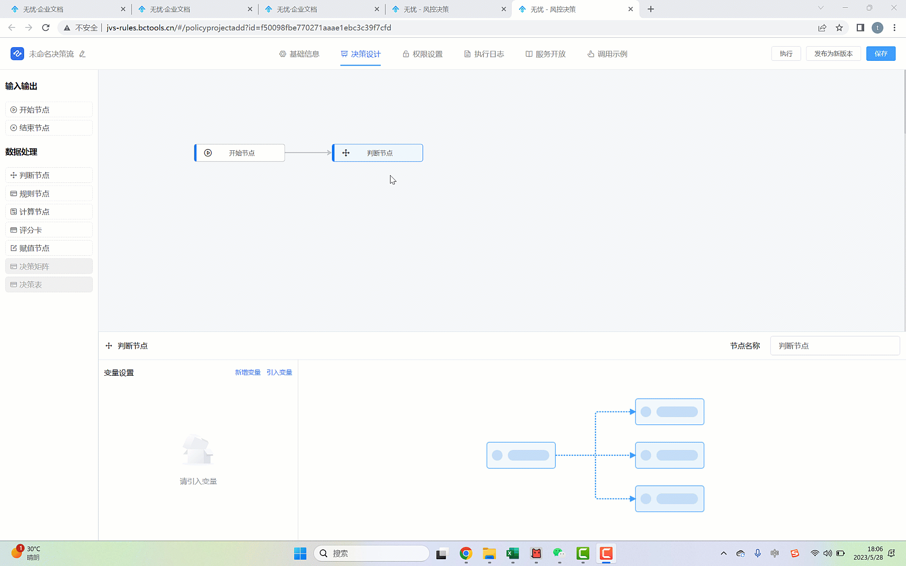
Task: Switch to the 决策设计 tab
Action: (x=361, y=54)
